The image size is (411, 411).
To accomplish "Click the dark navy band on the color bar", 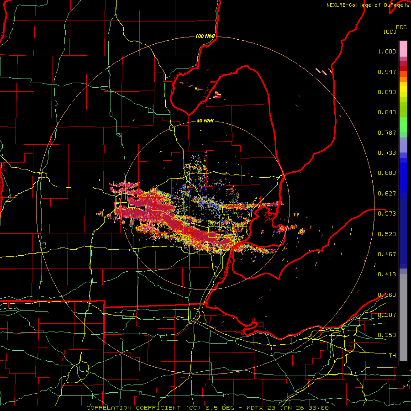I will pos(403,233).
